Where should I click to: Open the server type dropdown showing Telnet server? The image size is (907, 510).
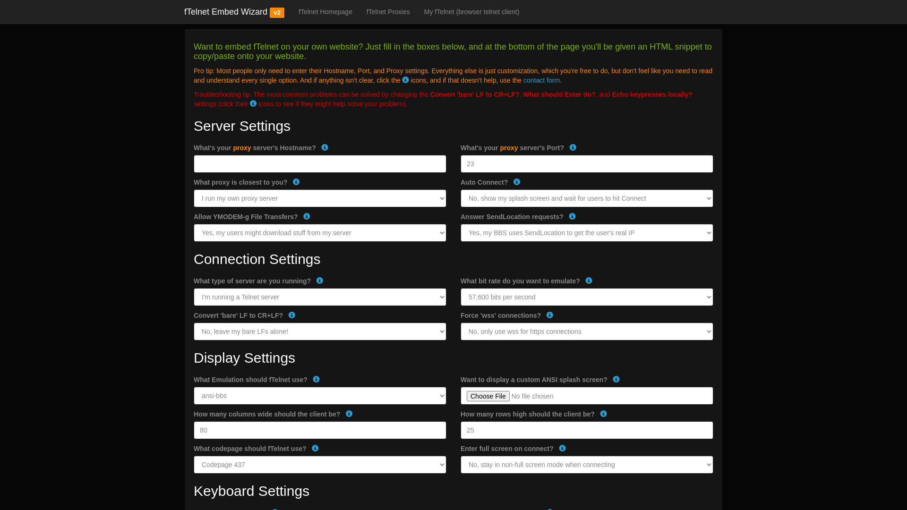point(320,297)
